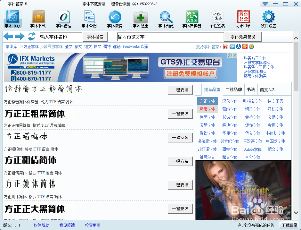The width and height of the screenshot is (301, 230).
Task: Install 方正喵呜体 with 一键安装
Action: point(180,138)
